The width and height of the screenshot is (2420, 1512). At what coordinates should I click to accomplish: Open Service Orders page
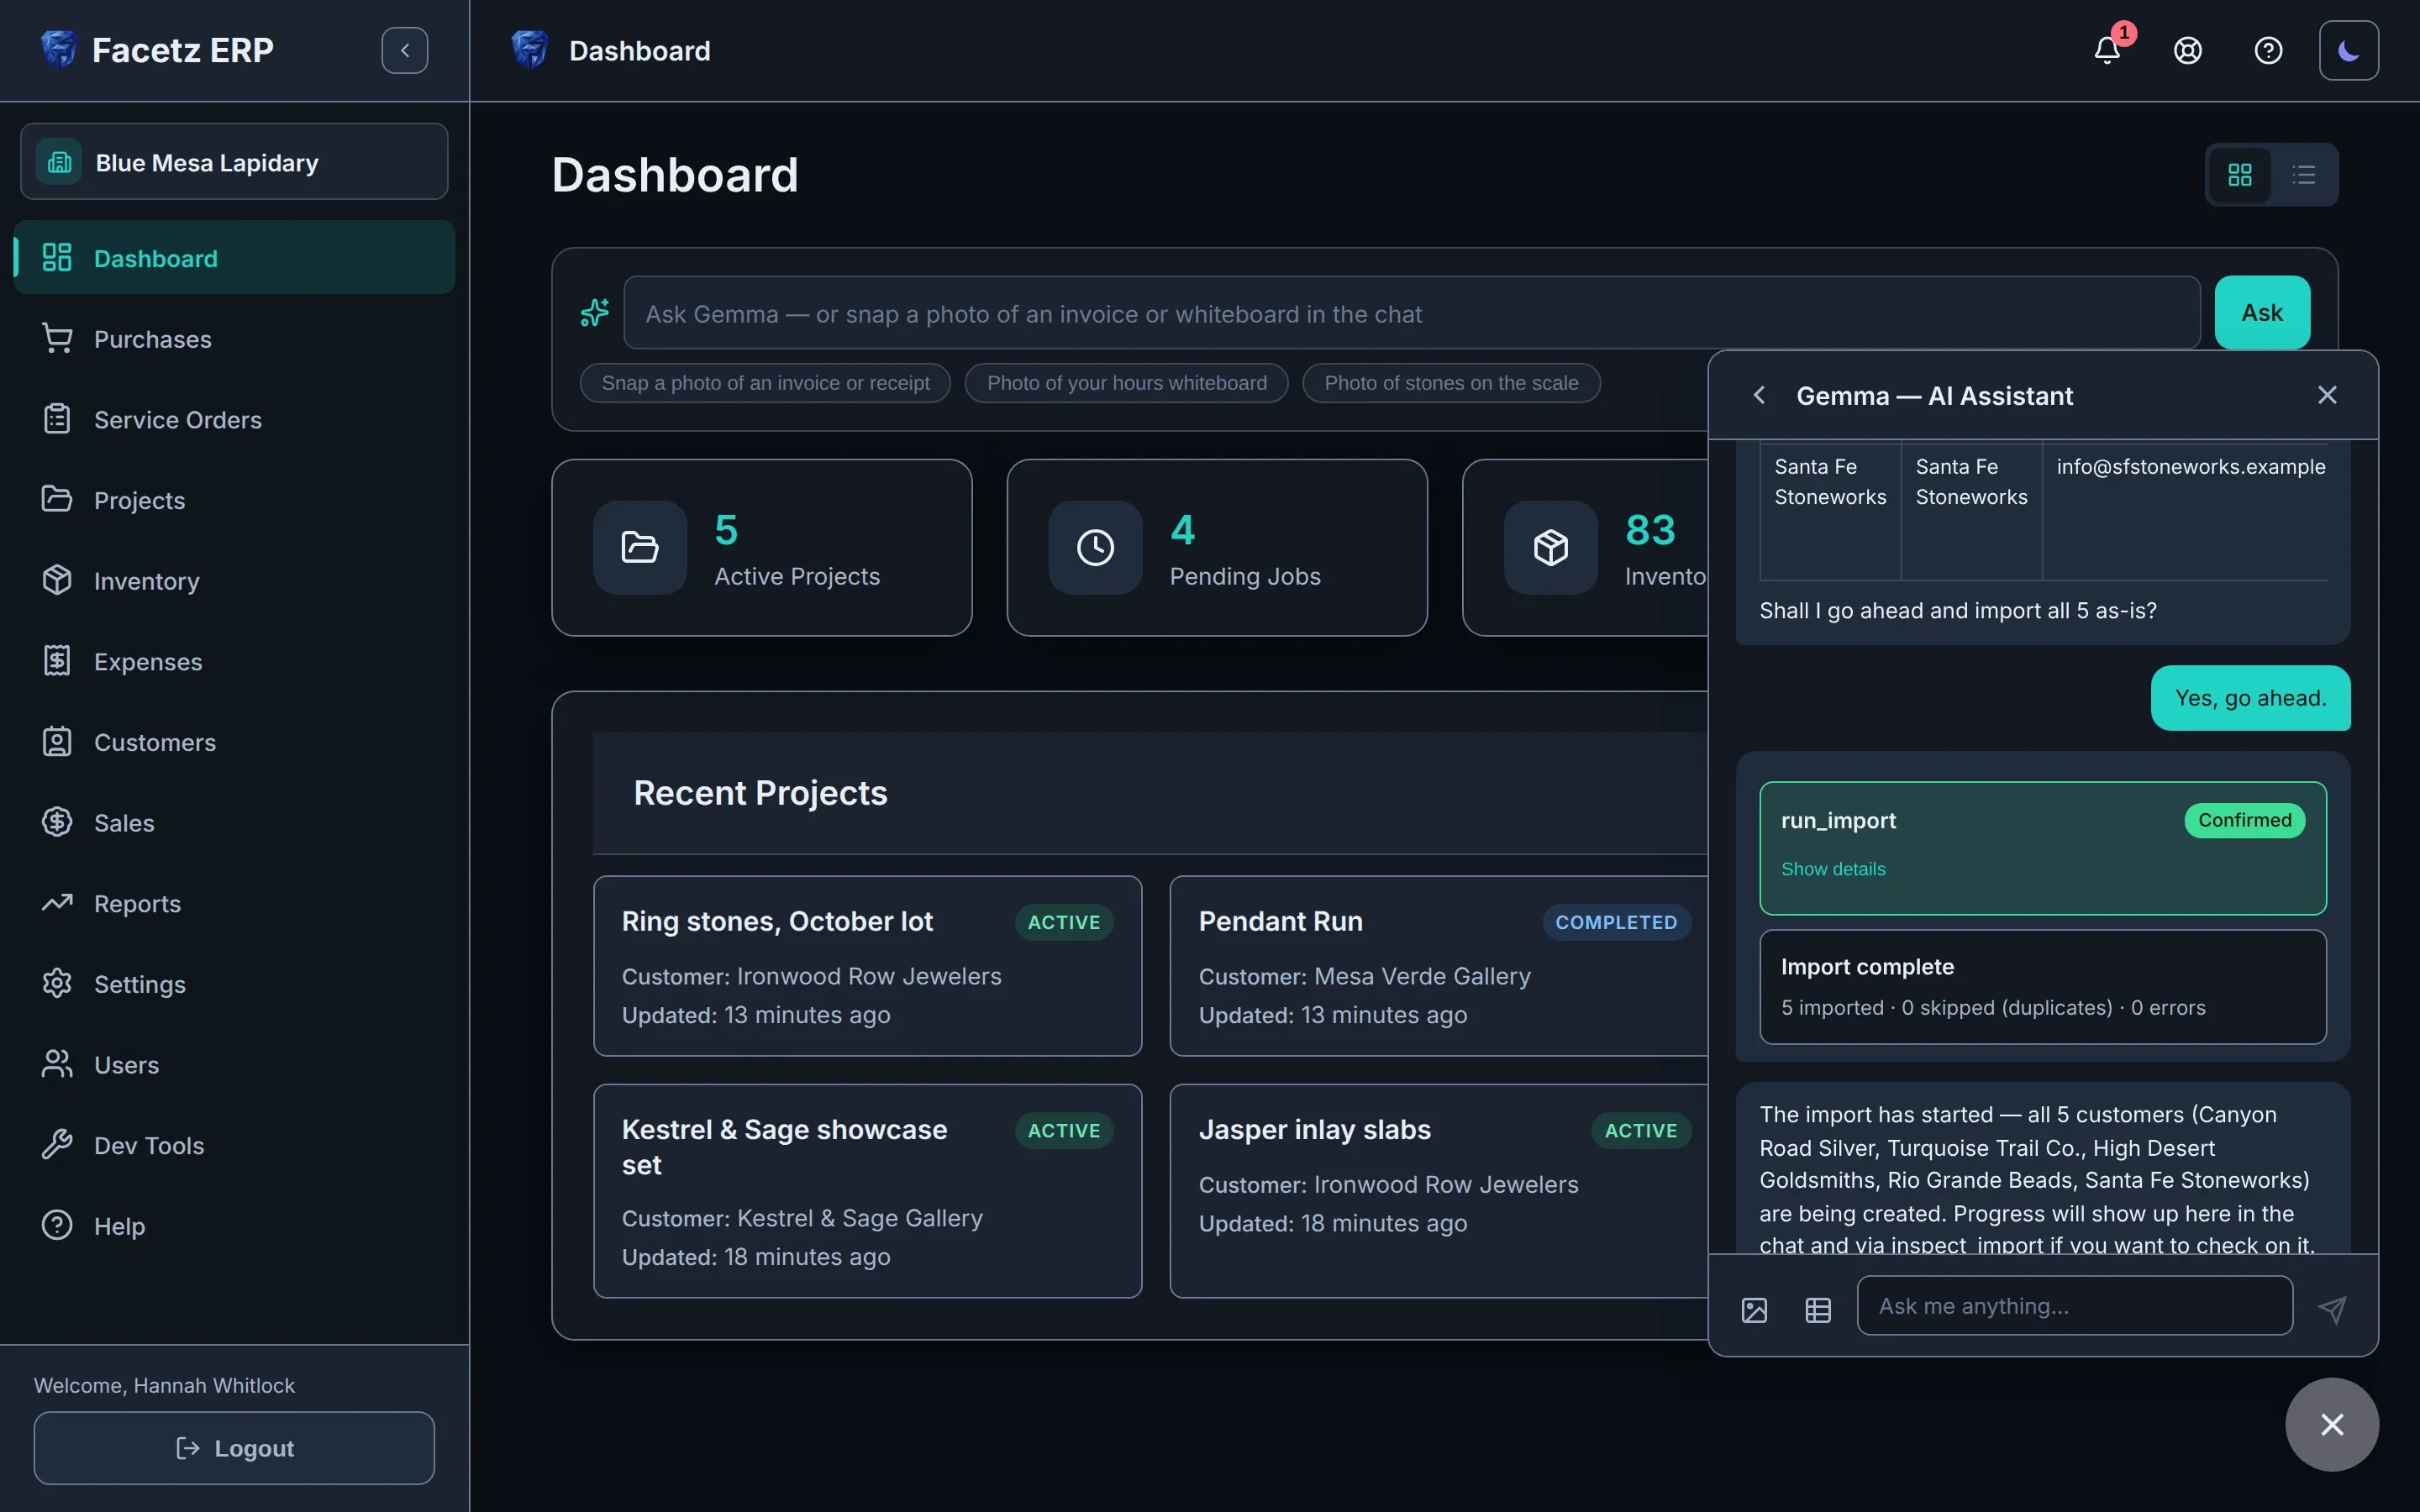tap(234, 420)
